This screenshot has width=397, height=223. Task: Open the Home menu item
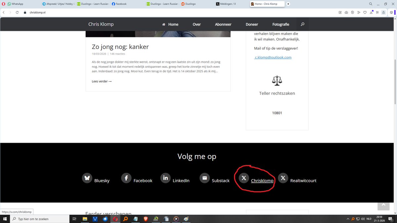coord(170,24)
